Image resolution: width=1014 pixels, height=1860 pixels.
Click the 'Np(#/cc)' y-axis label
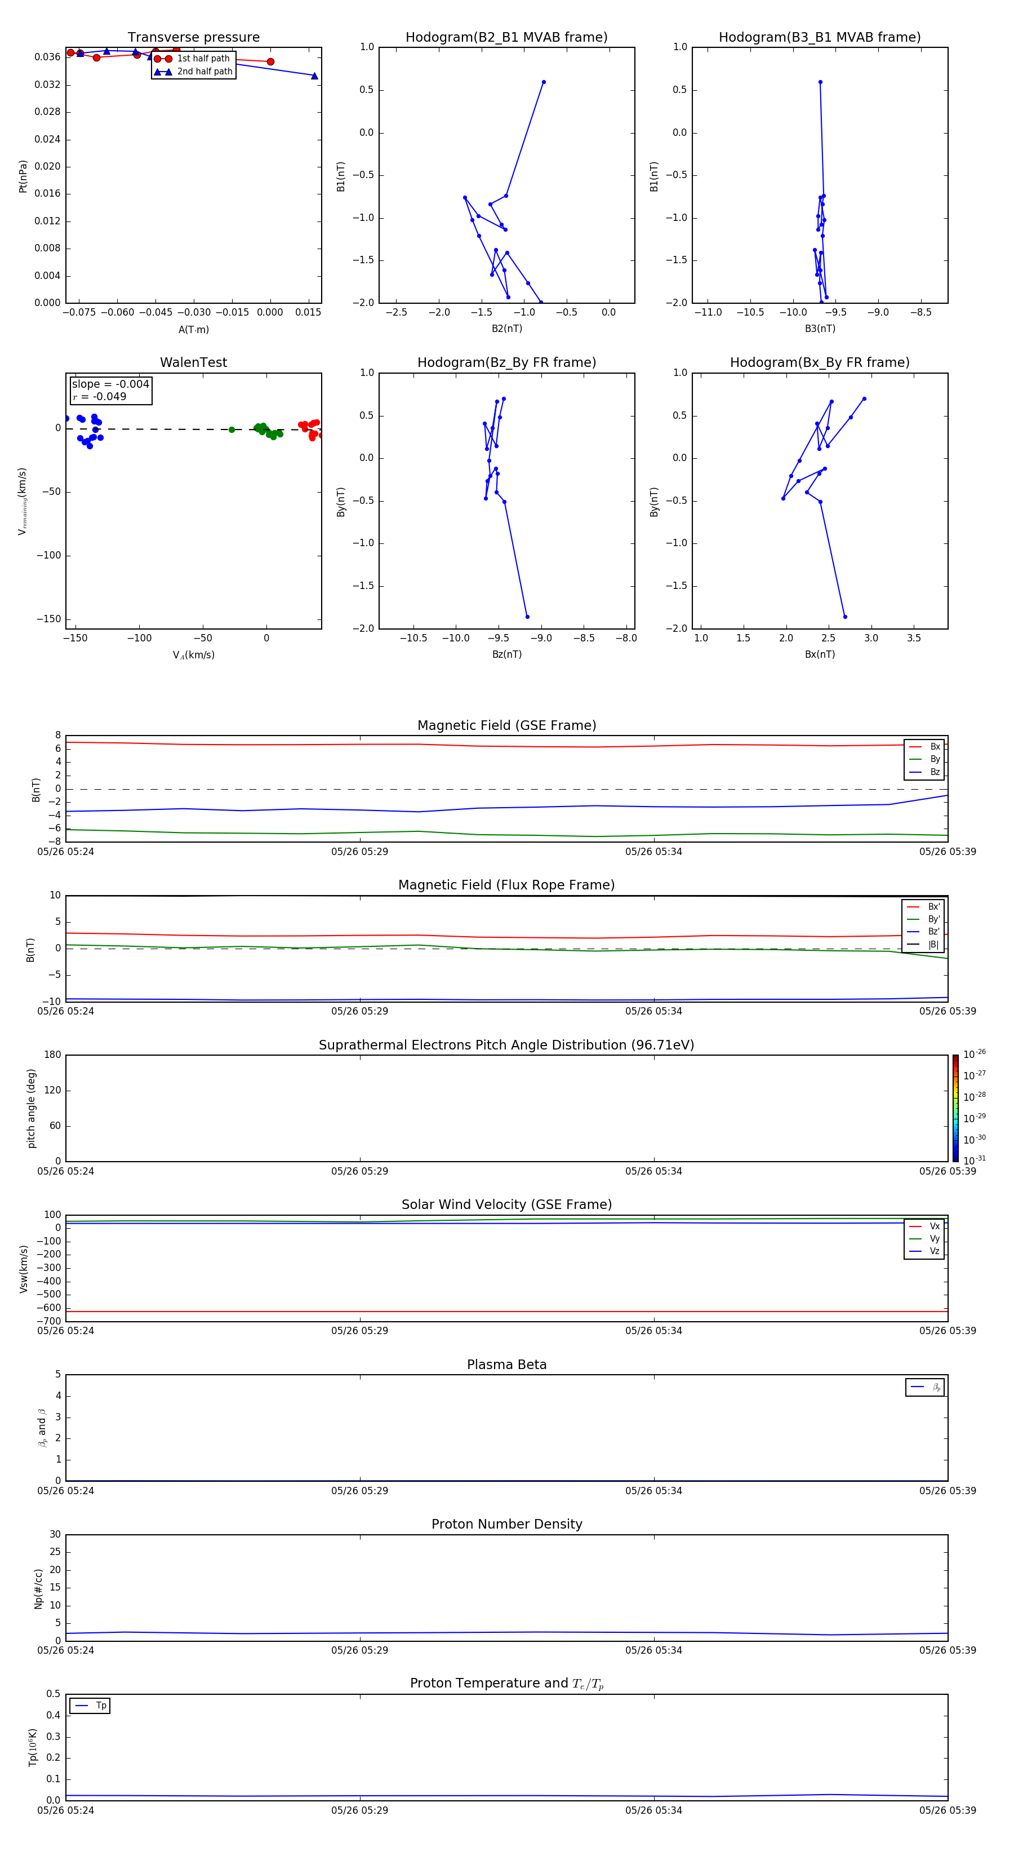tap(38, 1588)
